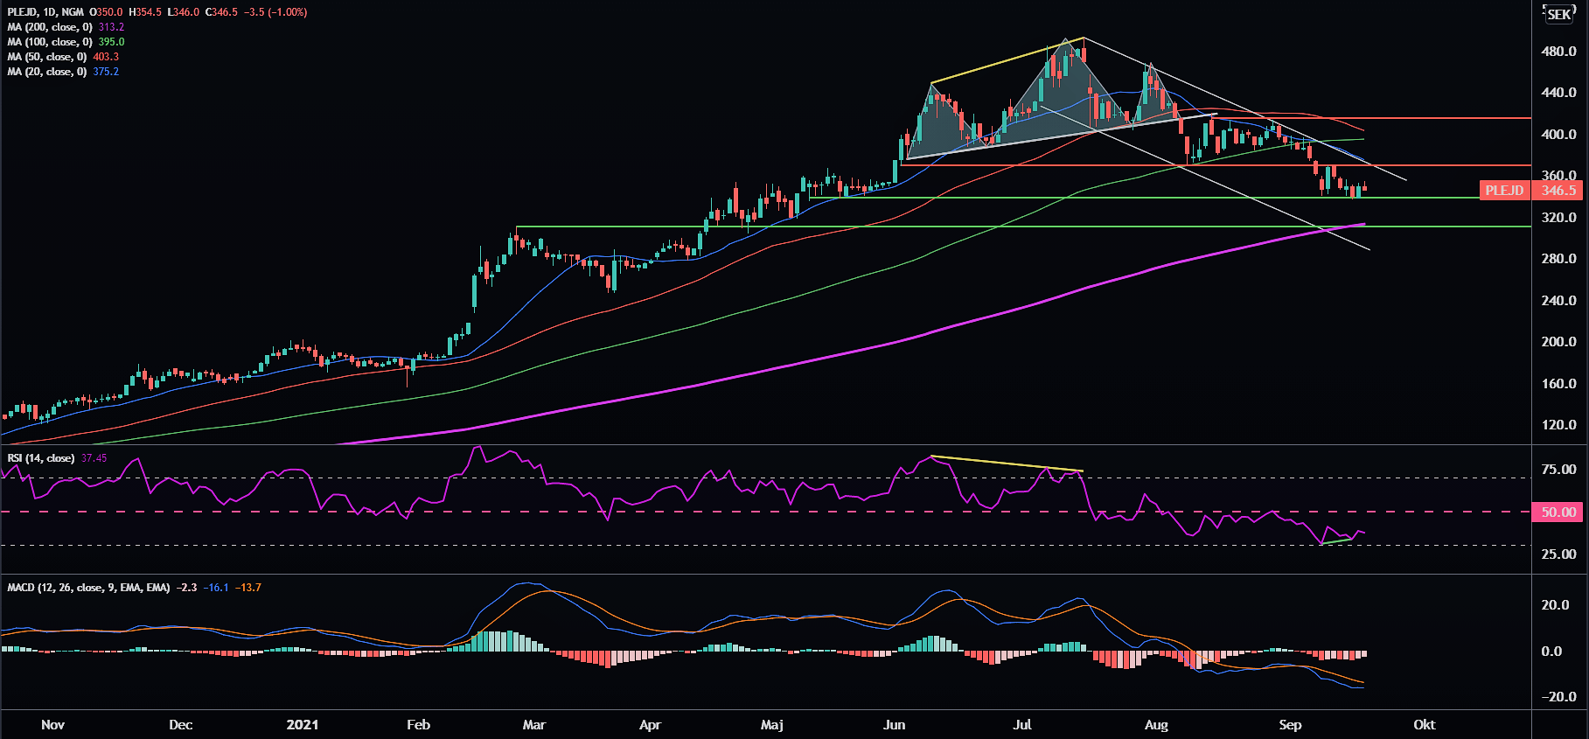The image size is (1589, 739).
Task: Select the MA 50 indicator legend
Action: pyautogui.click(x=46, y=57)
